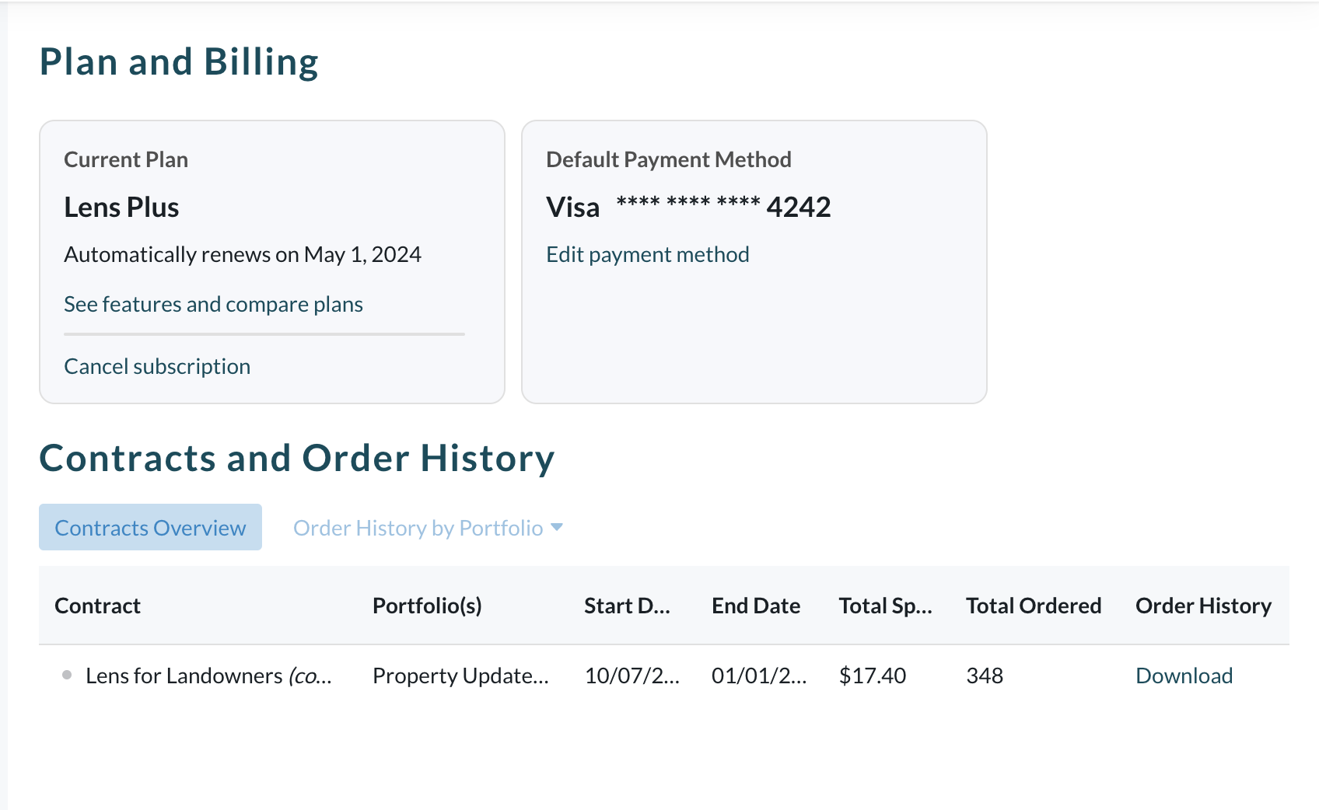Image resolution: width=1319 pixels, height=810 pixels.
Task: Select the Property Updates portfolio entry
Action: point(462,676)
